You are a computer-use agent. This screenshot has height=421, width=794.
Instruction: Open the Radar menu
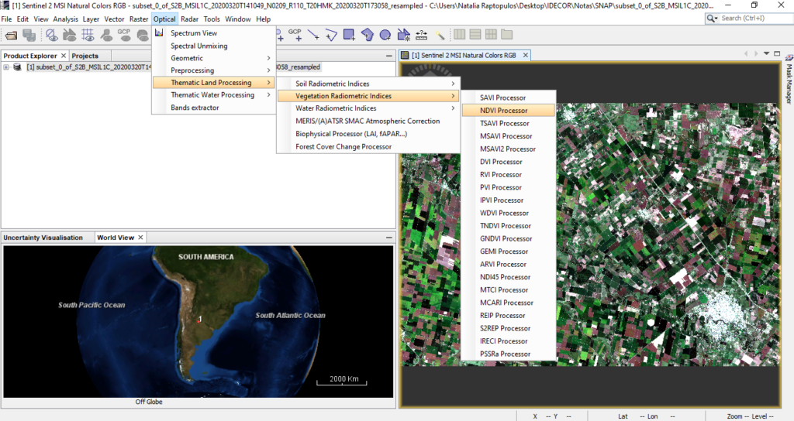189,19
